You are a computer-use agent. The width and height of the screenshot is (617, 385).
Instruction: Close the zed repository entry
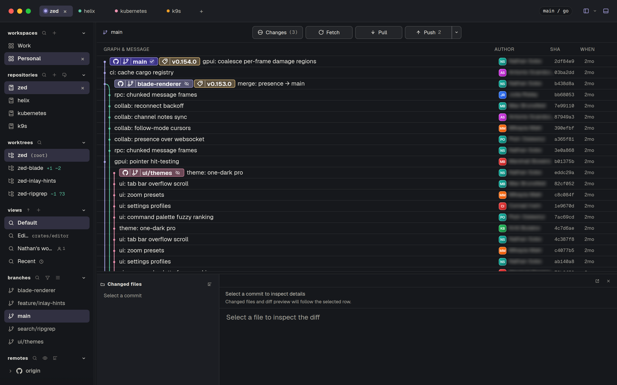[83, 88]
